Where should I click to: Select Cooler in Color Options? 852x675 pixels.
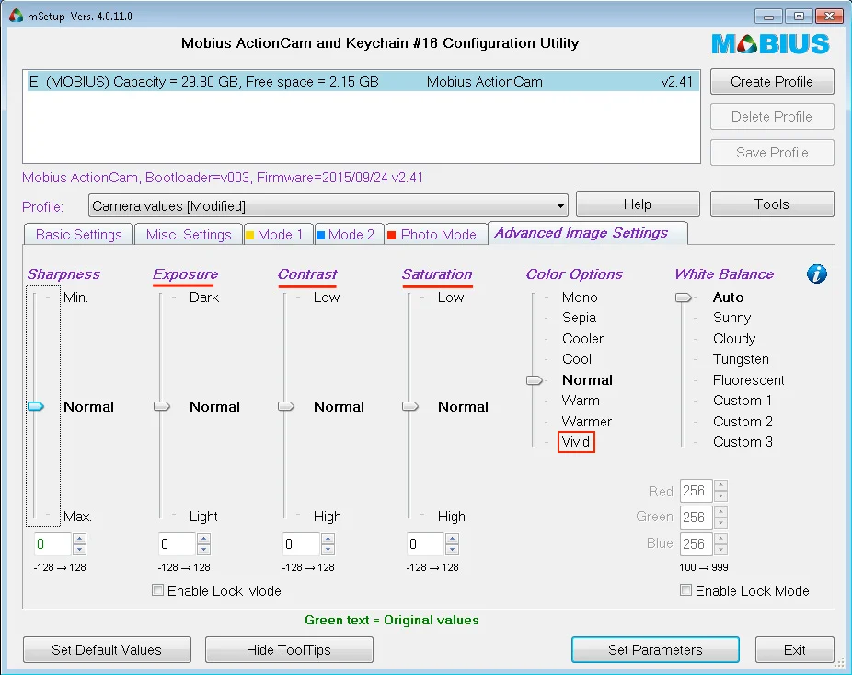(x=582, y=338)
